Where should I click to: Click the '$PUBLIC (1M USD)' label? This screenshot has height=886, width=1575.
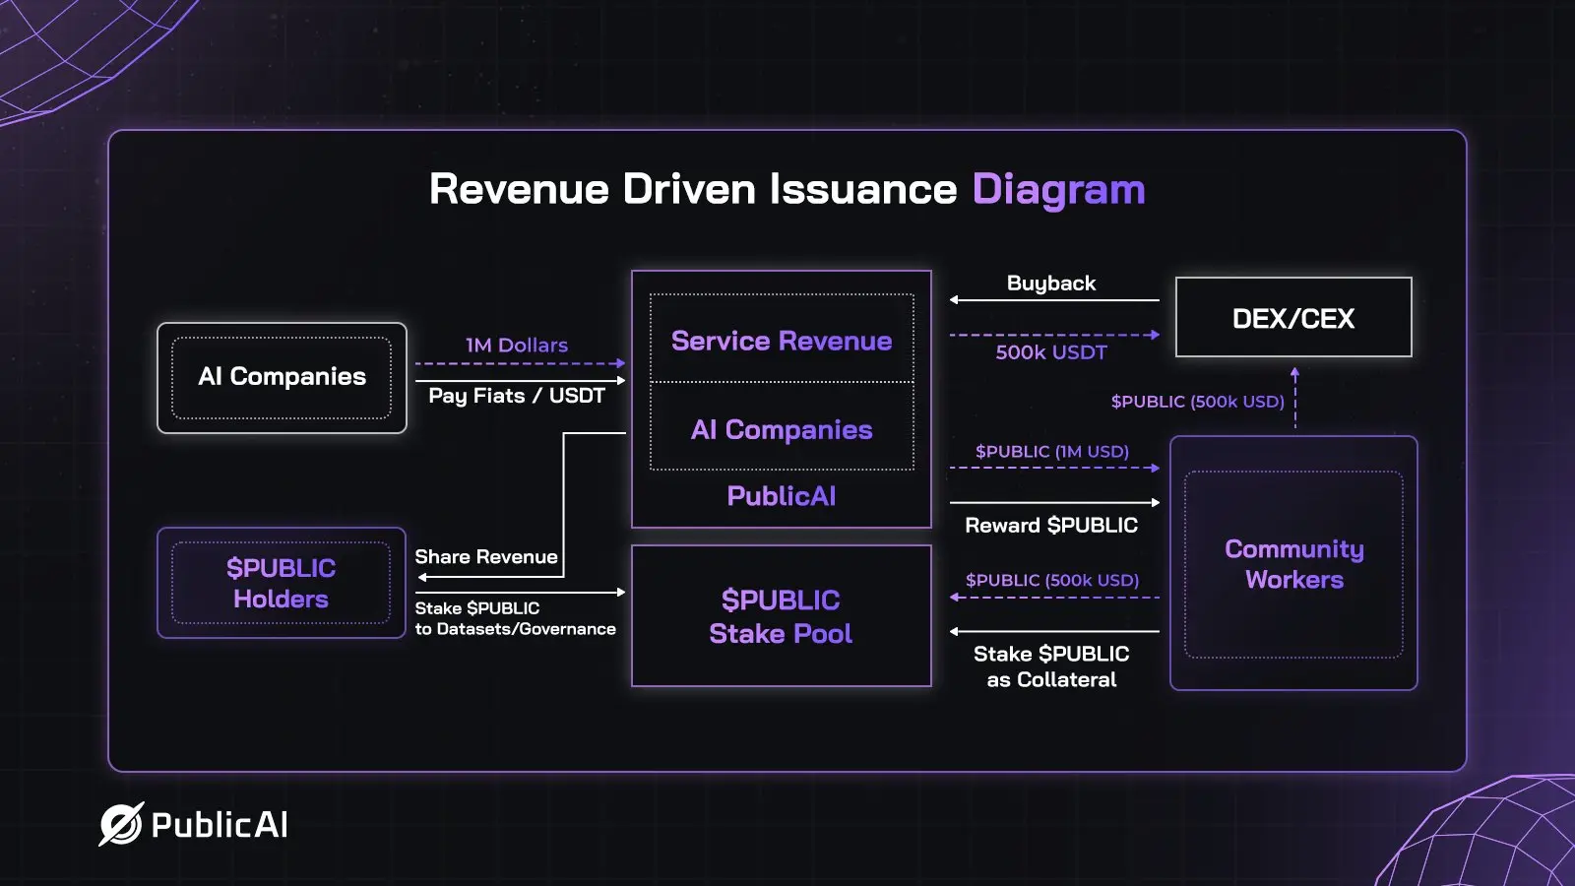click(1051, 452)
